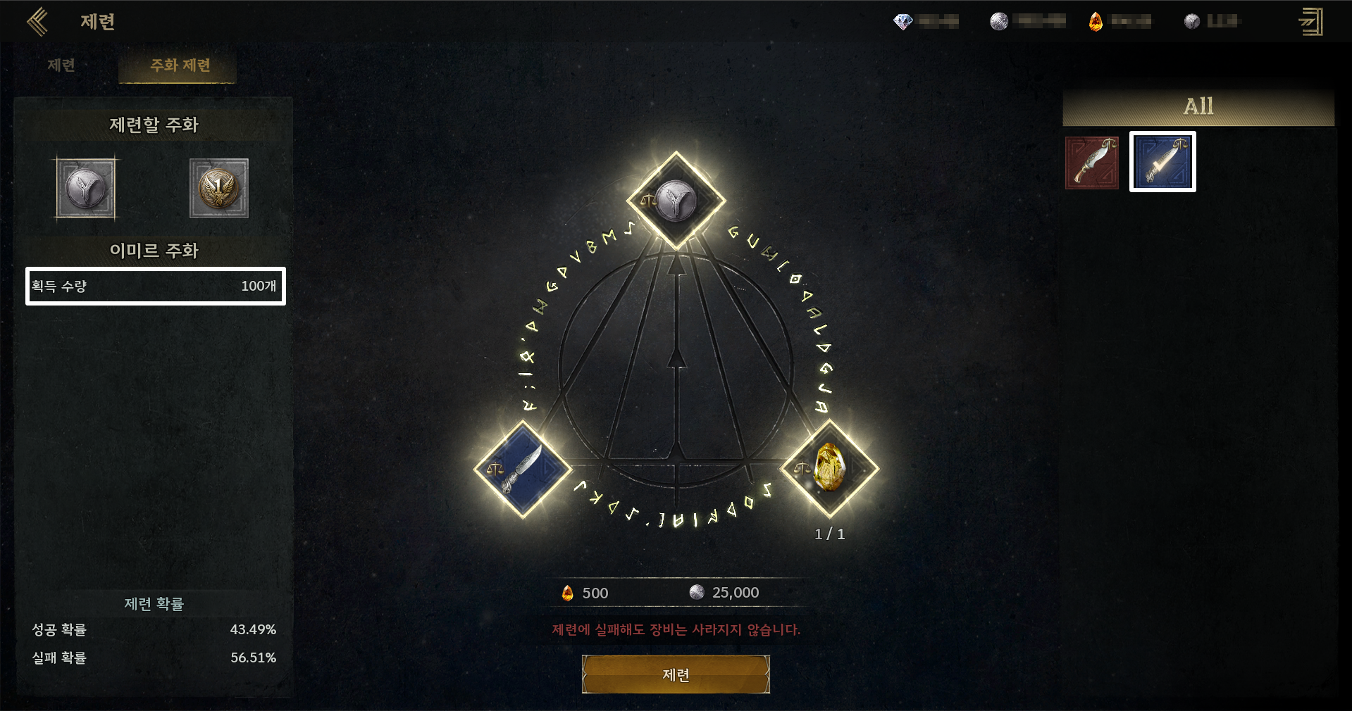Click the silver coin currency in the header
Viewport: 1352px width, 711px height.
(999, 22)
